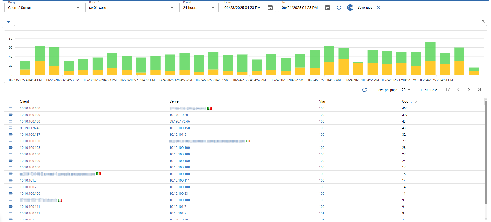This screenshot has height=222, width=491.
Task: Click server link 89.190.176.46
Action: [179, 121]
